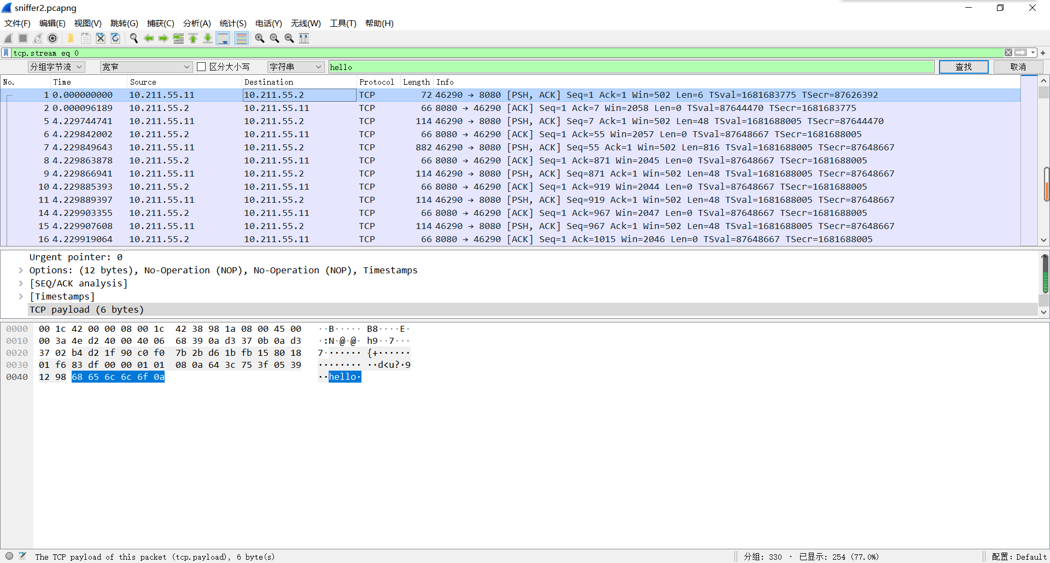The height and width of the screenshot is (563, 1050).
Task: Toggle auto-scroll during live capture
Action: [223, 38]
